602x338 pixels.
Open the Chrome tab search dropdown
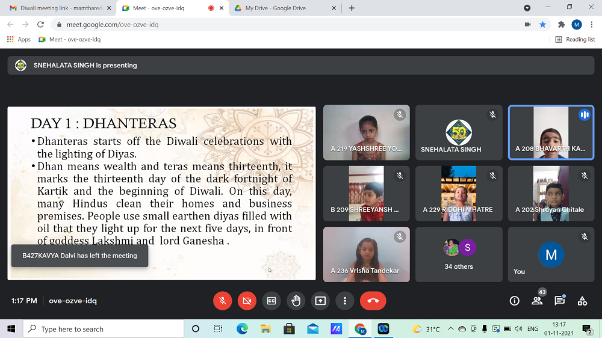[x=527, y=8]
